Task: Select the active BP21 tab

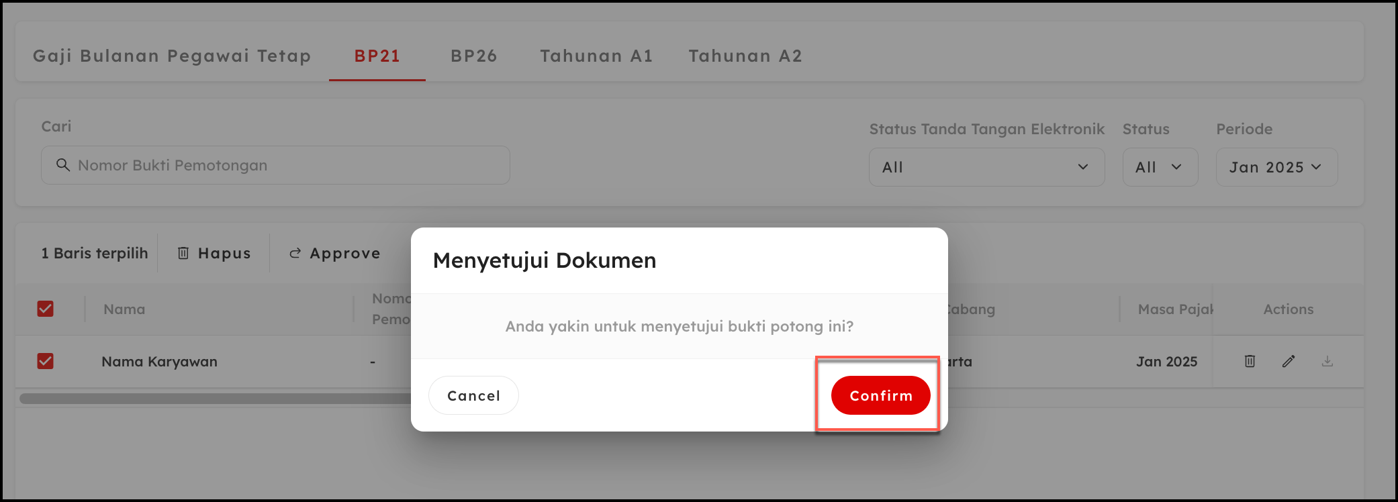Action: [x=377, y=56]
